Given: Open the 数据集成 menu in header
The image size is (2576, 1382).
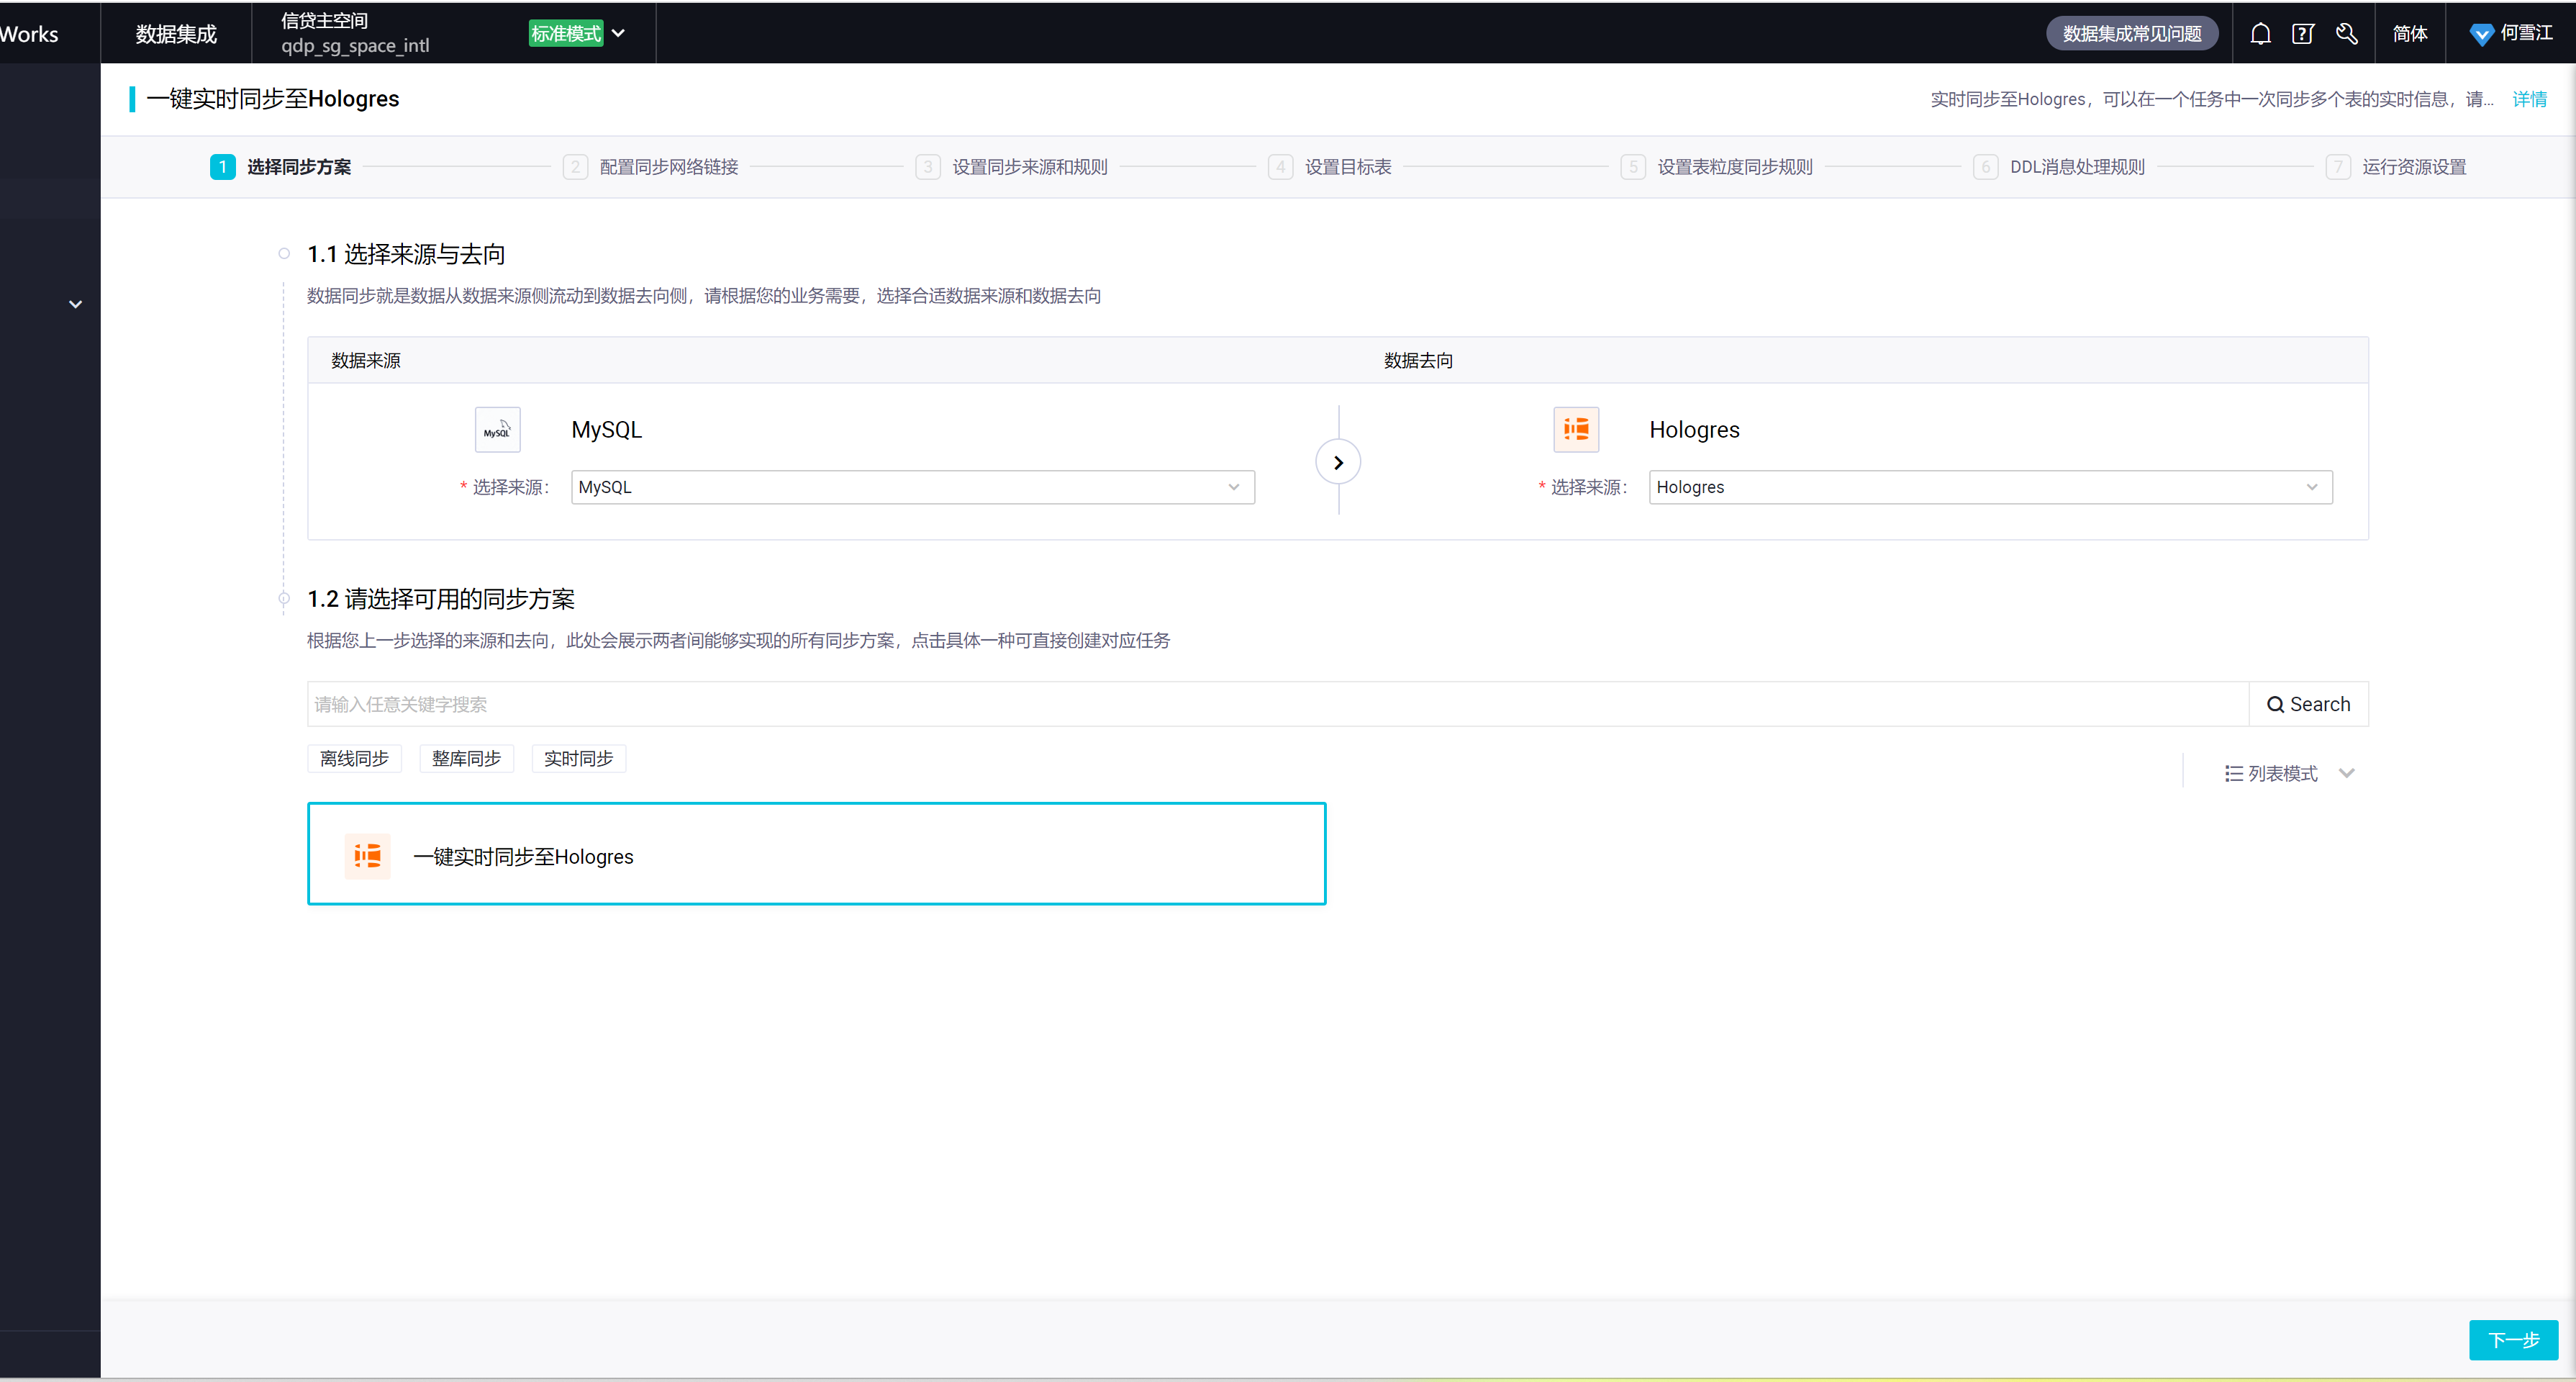Looking at the screenshot, I should tap(176, 34).
